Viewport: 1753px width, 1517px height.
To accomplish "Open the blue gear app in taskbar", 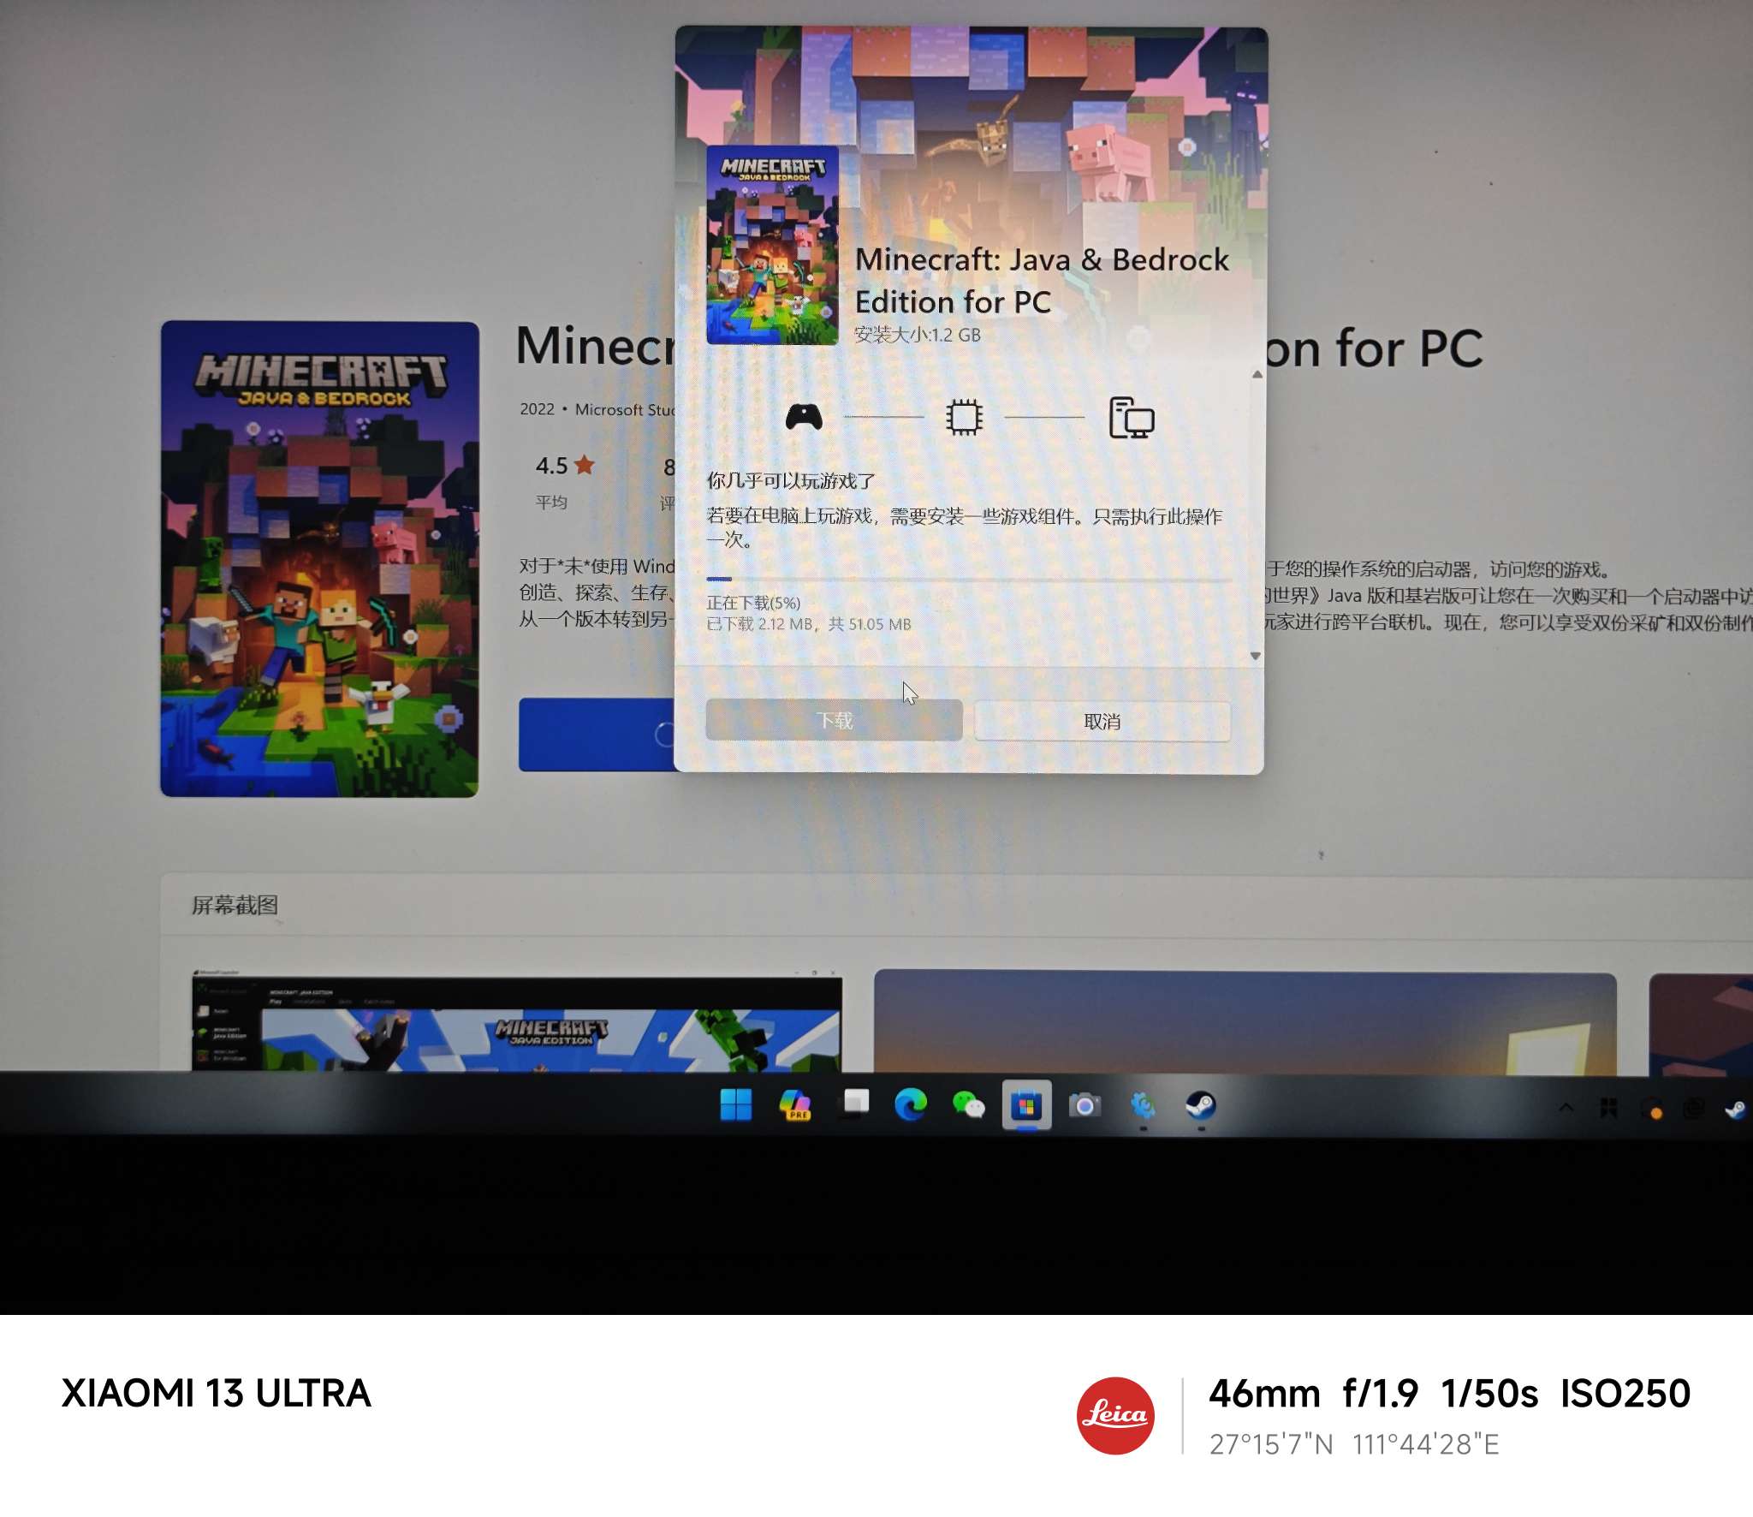I will (x=1143, y=1106).
